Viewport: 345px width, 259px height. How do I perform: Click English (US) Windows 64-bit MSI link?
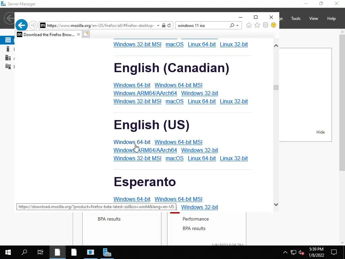(179, 142)
